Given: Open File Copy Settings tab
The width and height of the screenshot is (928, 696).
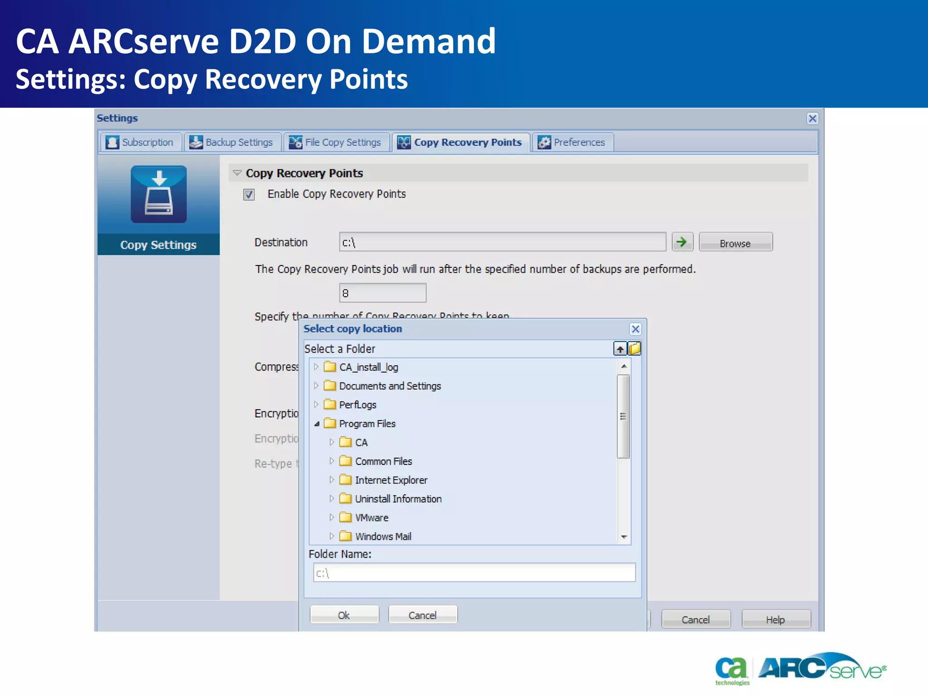Looking at the screenshot, I should pos(336,142).
